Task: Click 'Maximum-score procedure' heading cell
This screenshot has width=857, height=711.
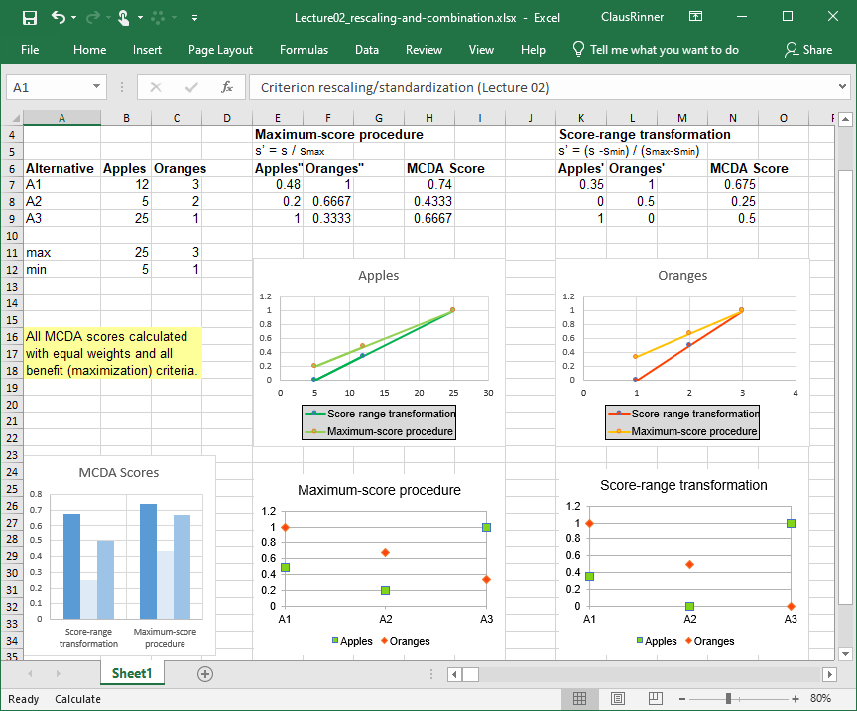Action: (x=339, y=135)
